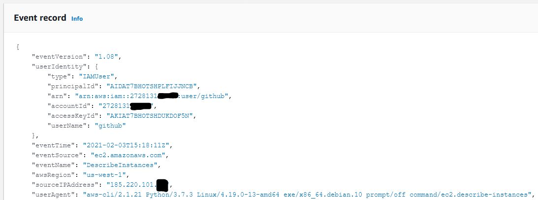Select the userIdentity key
The width and height of the screenshot is (538, 200).
pos(54,66)
